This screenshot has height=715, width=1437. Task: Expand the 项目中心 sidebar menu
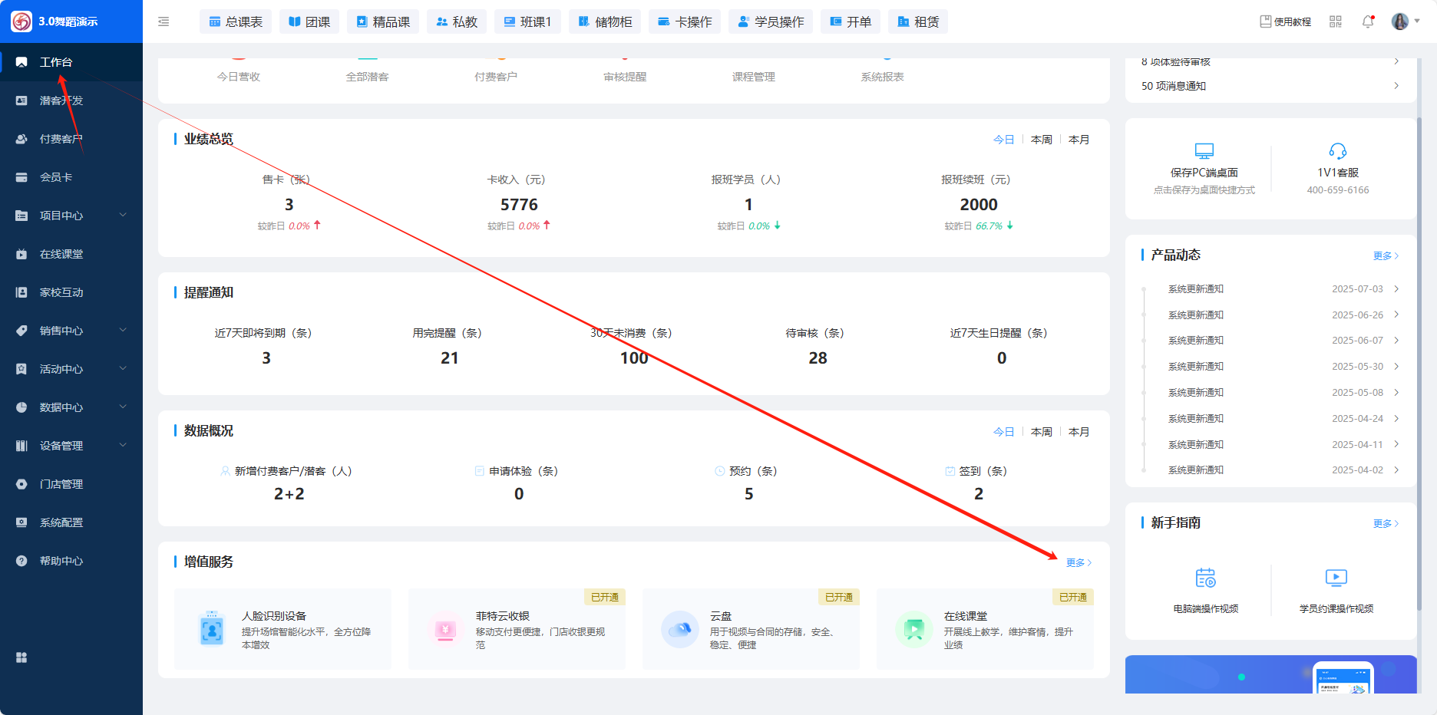71,216
